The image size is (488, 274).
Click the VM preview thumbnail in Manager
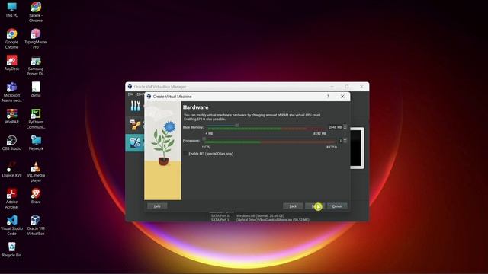coord(357,148)
